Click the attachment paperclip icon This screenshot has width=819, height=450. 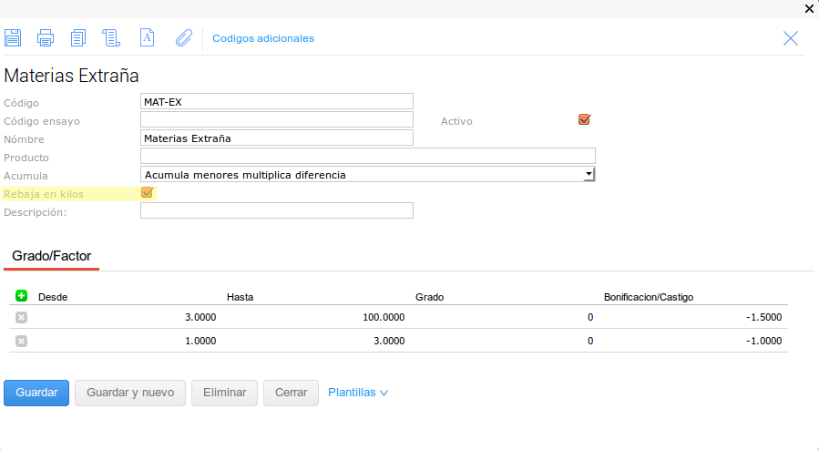click(x=183, y=38)
